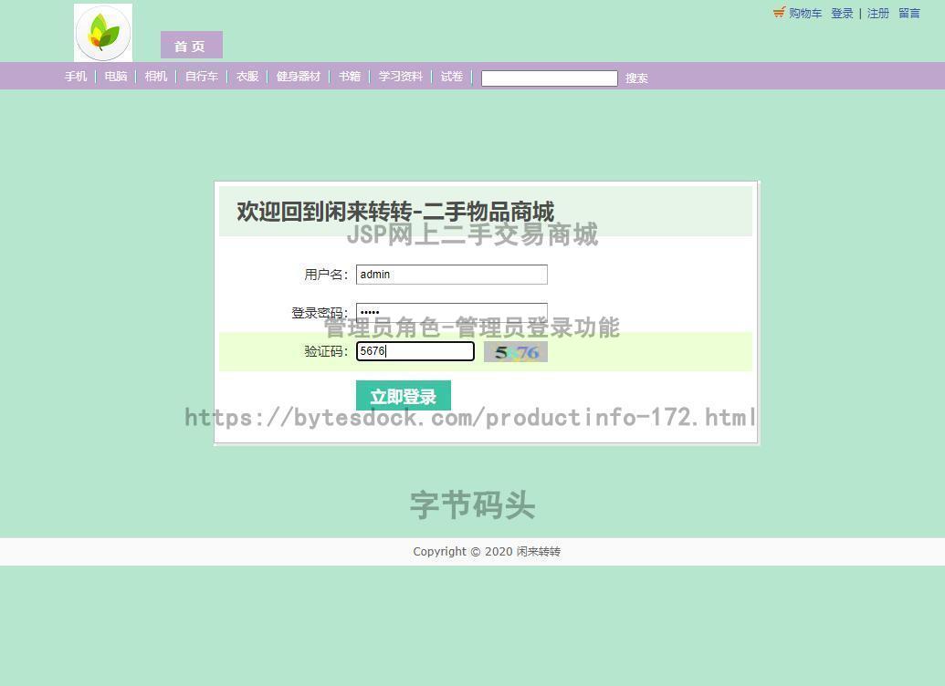The image size is (945, 686).
Task: Open the 学习资料 category
Action: (400, 77)
